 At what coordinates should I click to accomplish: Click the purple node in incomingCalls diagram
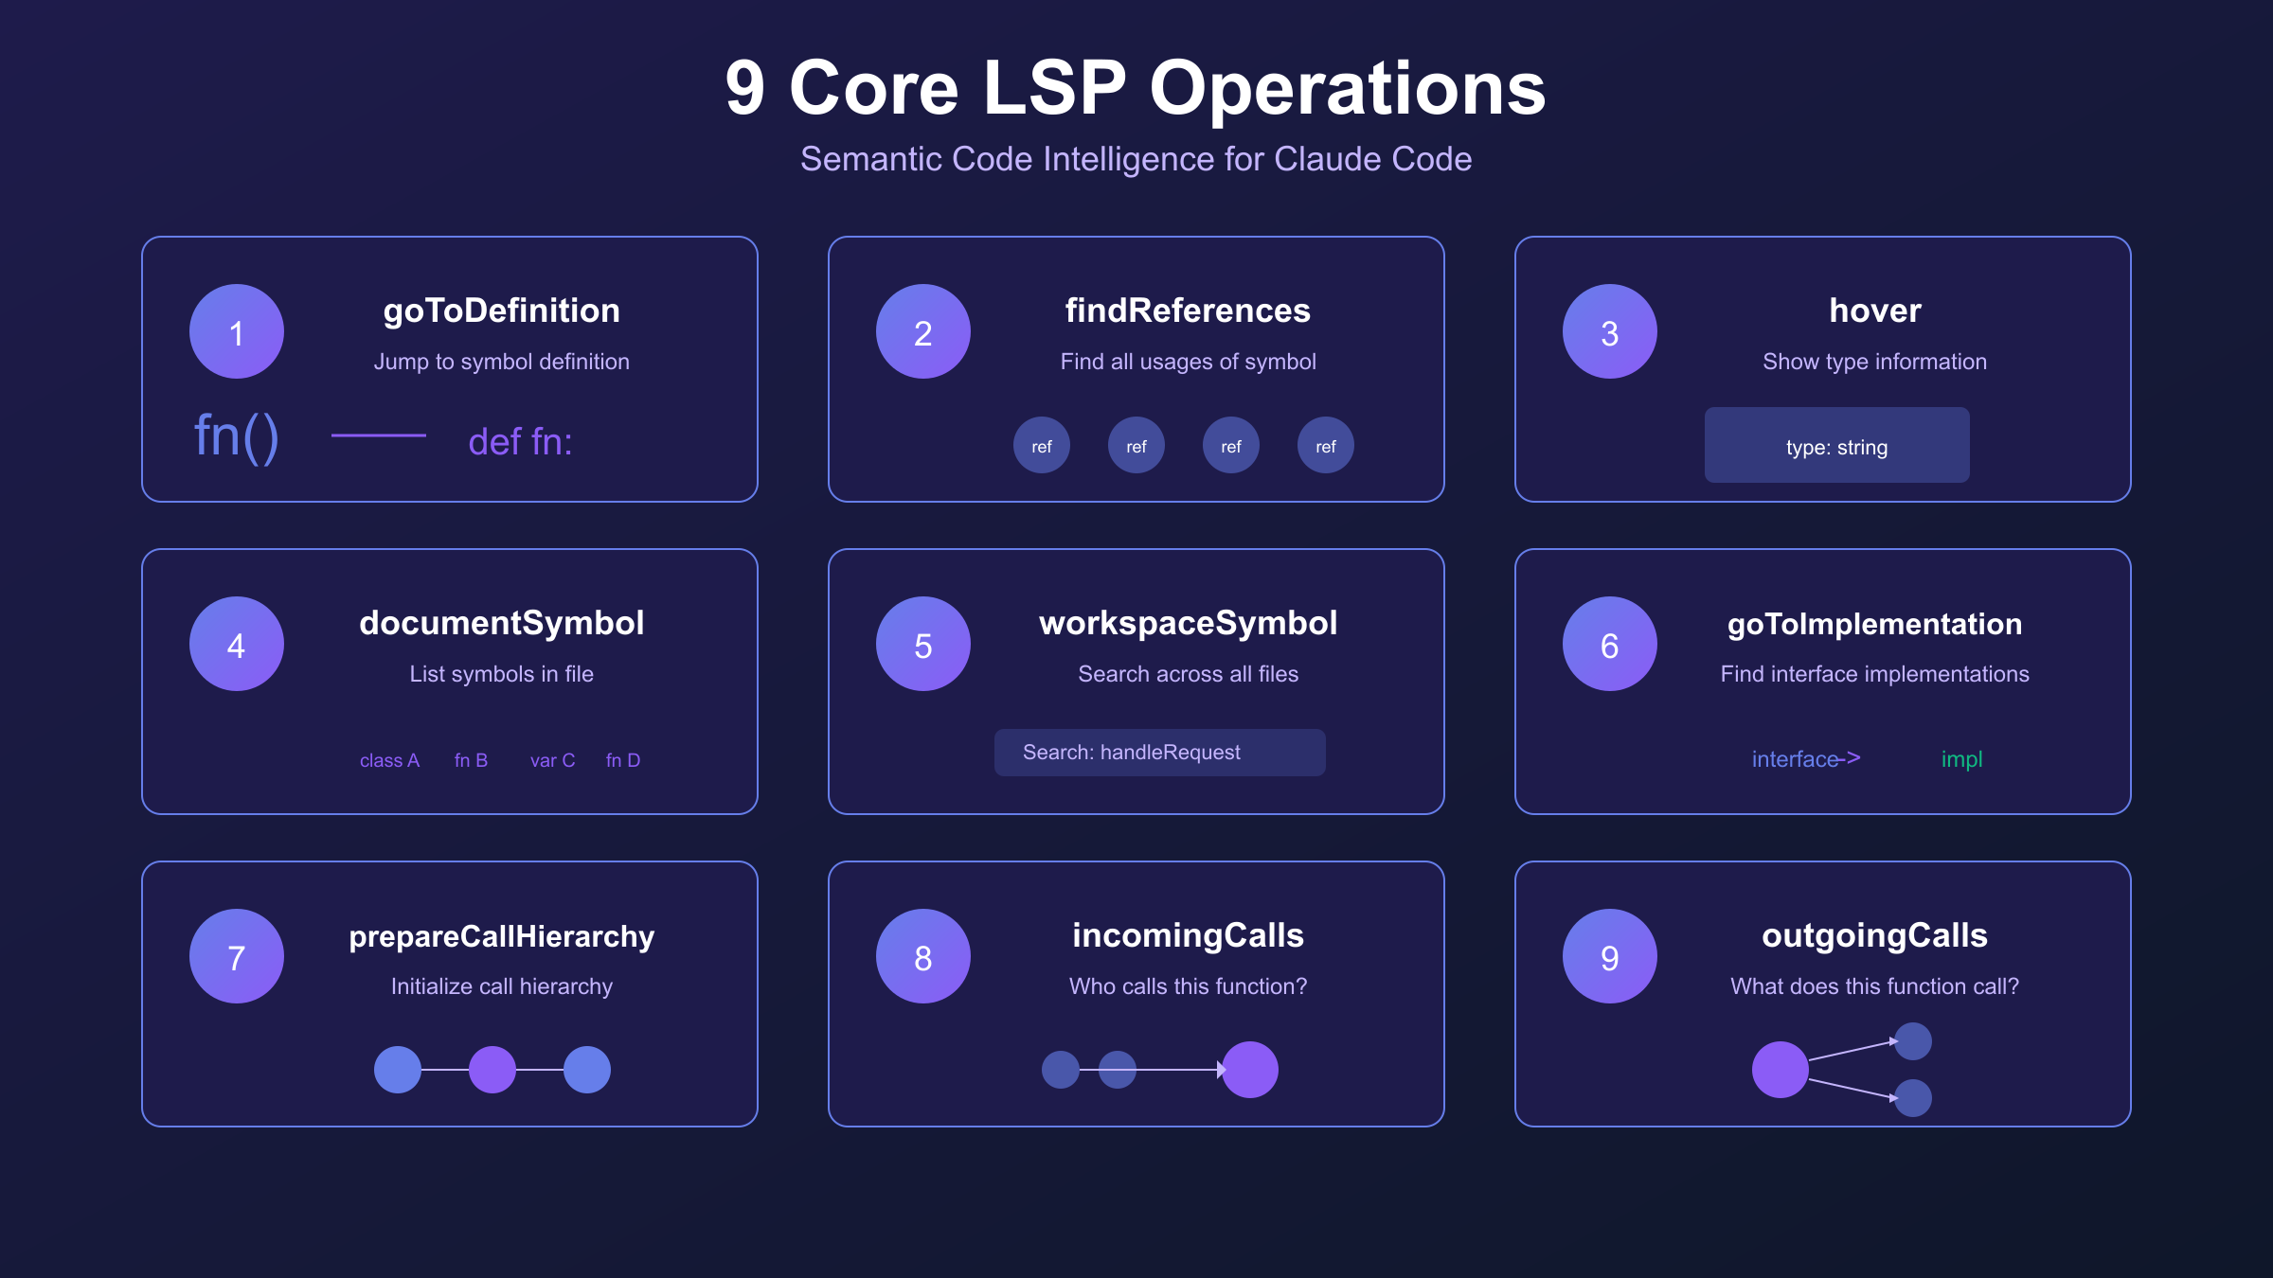tap(1249, 1069)
